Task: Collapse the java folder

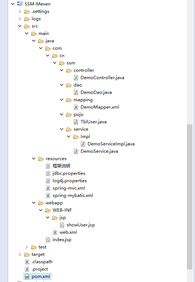Action: (34, 41)
